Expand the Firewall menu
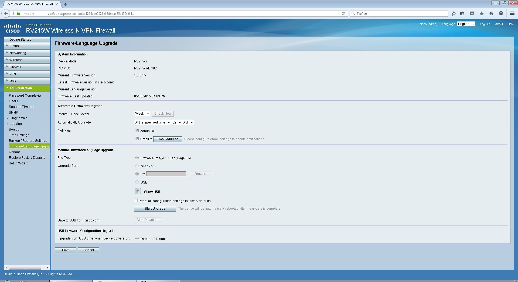 point(27,67)
